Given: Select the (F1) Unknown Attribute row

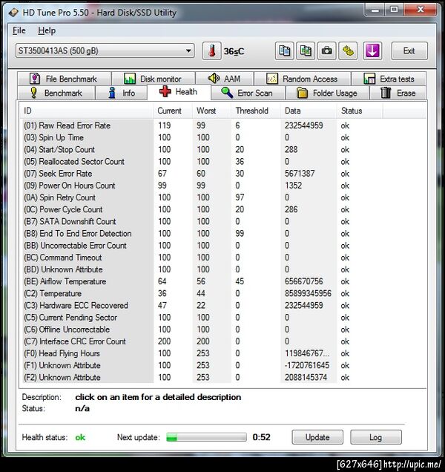Looking at the screenshot, I should 222,365.
